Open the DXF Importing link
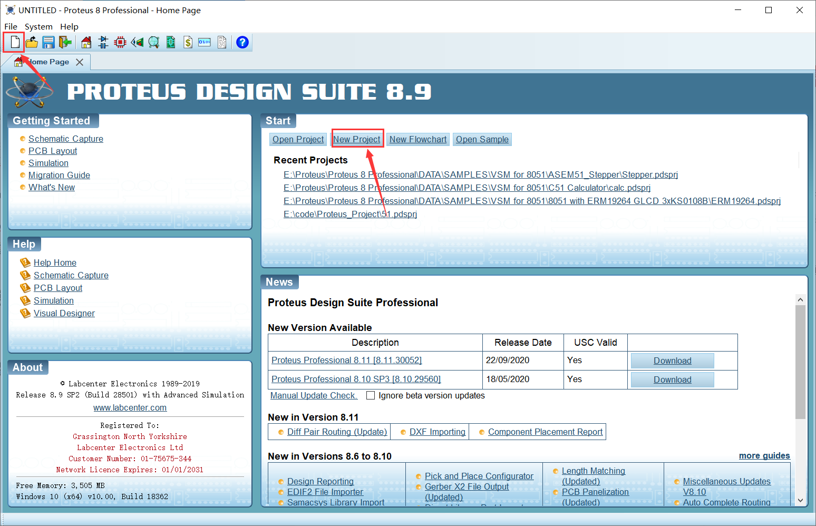This screenshot has width=816, height=526. click(438, 432)
